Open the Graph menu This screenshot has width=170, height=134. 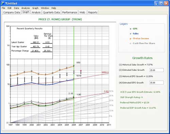(x=35, y=8)
